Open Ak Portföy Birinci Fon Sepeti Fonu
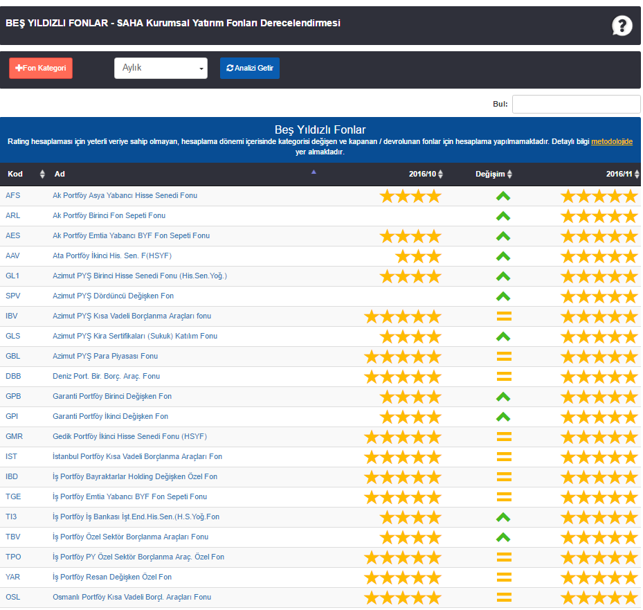The image size is (643, 610). point(109,216)
